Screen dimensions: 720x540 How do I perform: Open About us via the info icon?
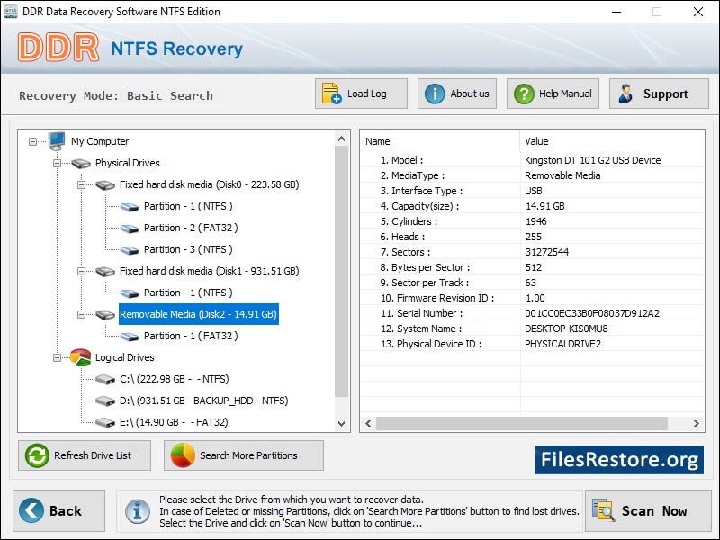(433, 93)
